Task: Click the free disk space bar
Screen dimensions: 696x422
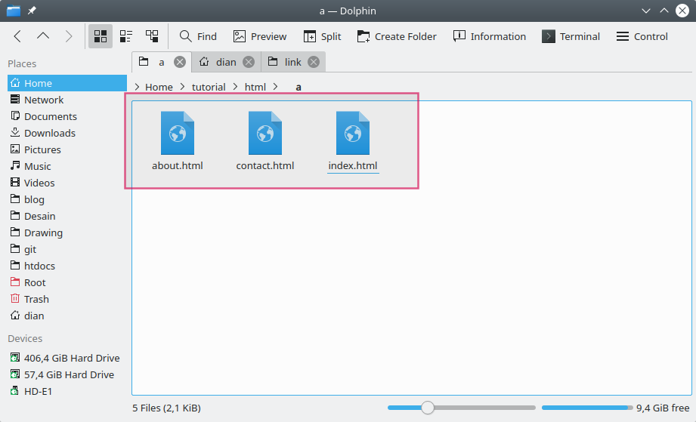Action: [x=587, y=408]
